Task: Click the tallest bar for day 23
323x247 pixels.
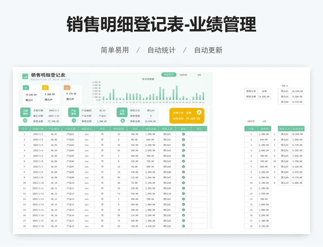Action: (177, 93)
